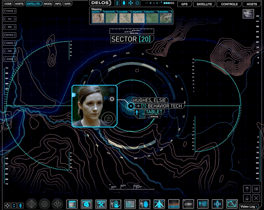Screen dimensions: 264x210
Task: Click the round list-lines button at bottom
Action: [x=44, y=204]
